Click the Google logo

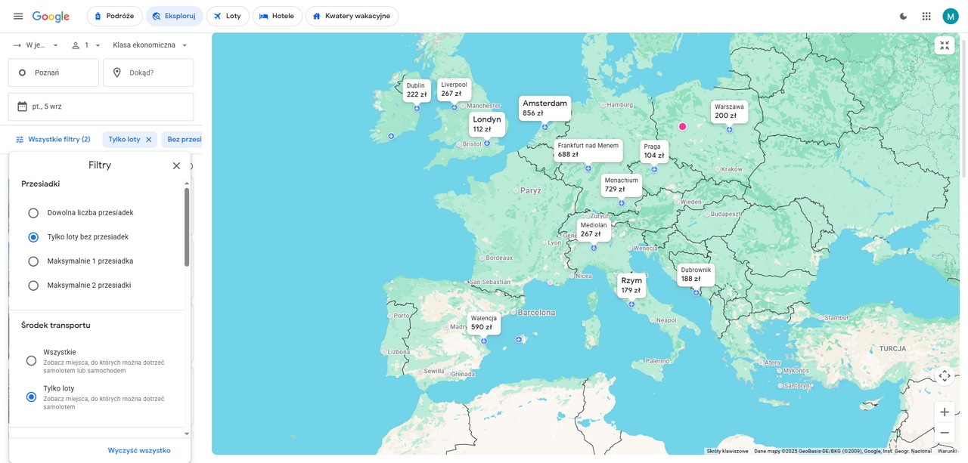(51, 16)
